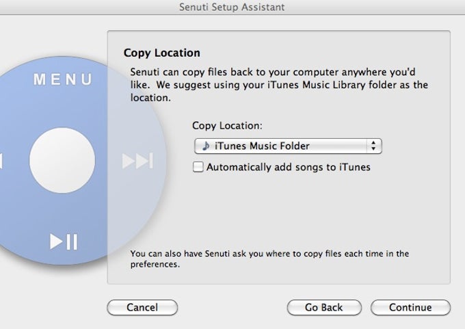Cancel the setup assistant
This screenshot has width=465, height=329.
pyautogui.click(x=142, y=307)
